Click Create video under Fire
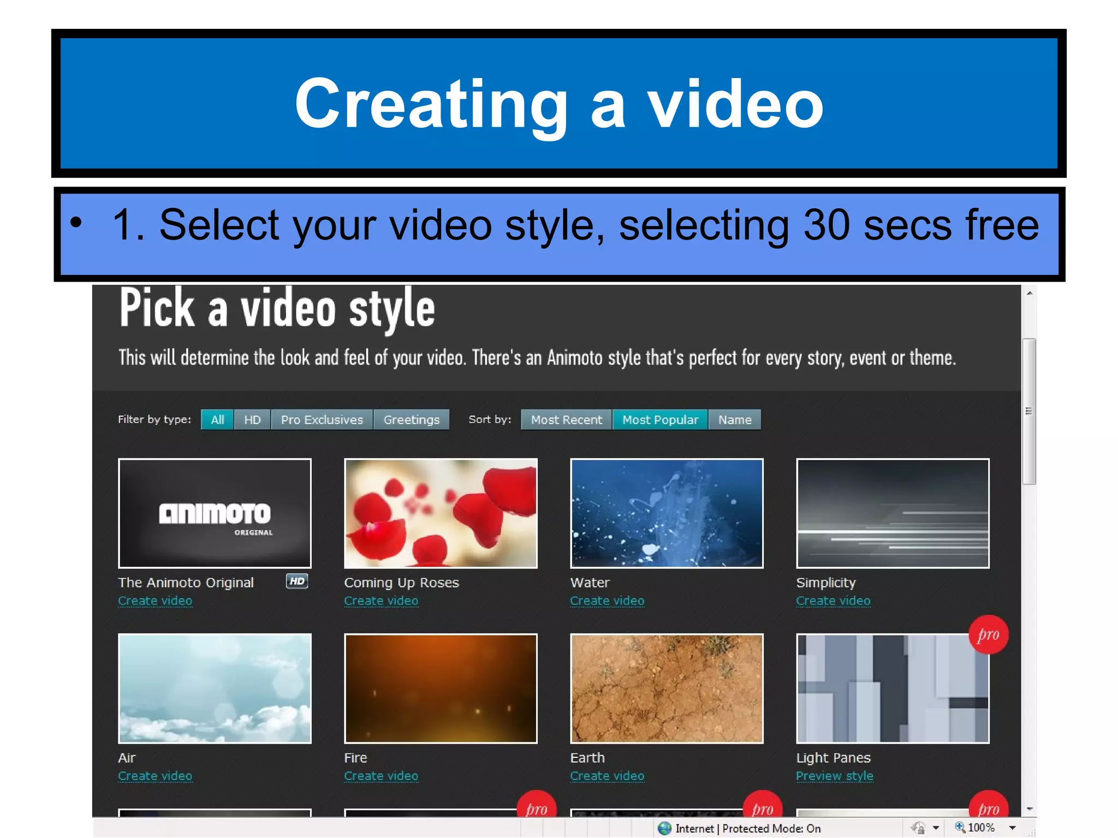 coord(381,776)
